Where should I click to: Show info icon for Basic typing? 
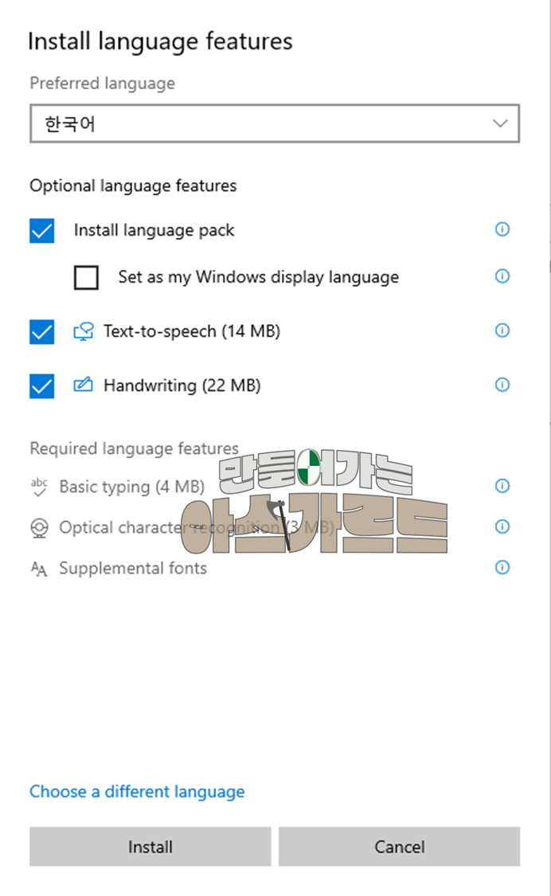[502, 486]
